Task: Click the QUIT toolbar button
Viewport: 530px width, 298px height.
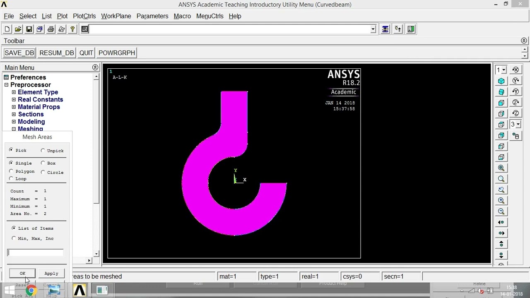Action: [x=86, y=53]
